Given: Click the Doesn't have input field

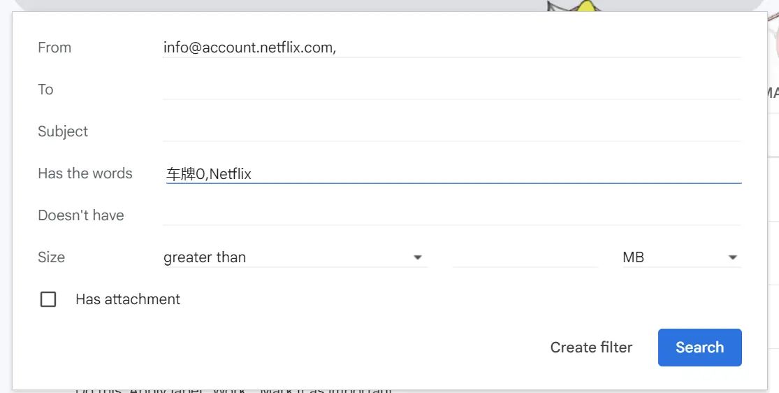Looking at the screenshot, I should (x=451, y=215).
